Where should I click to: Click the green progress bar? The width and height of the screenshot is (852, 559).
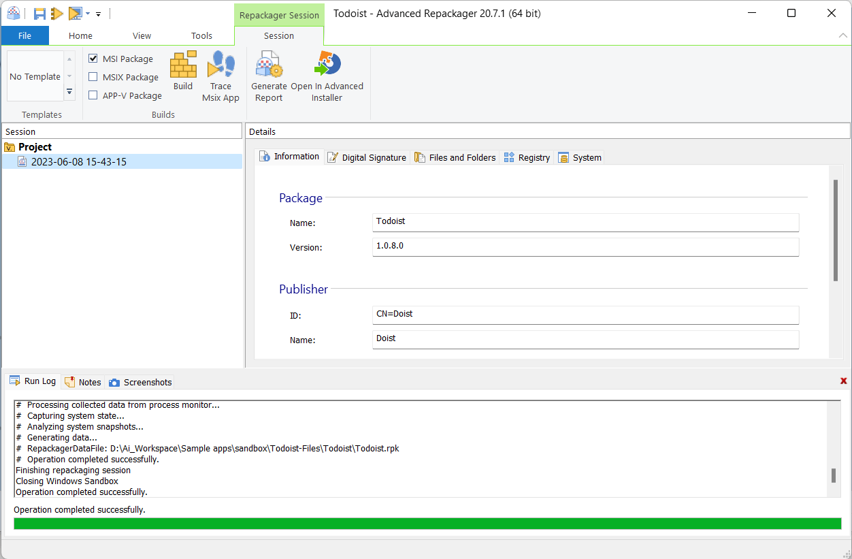tap(427, 524)
